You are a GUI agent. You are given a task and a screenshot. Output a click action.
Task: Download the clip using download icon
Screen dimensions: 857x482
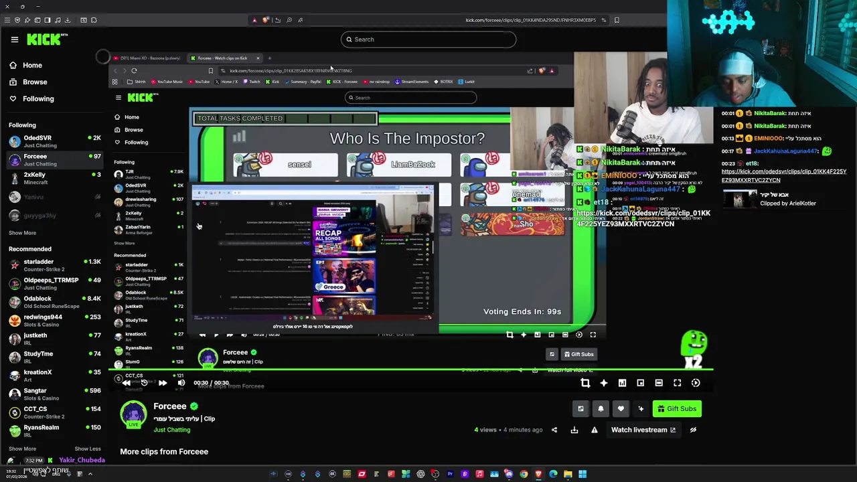pyautogui.click(x=574, y=430)
